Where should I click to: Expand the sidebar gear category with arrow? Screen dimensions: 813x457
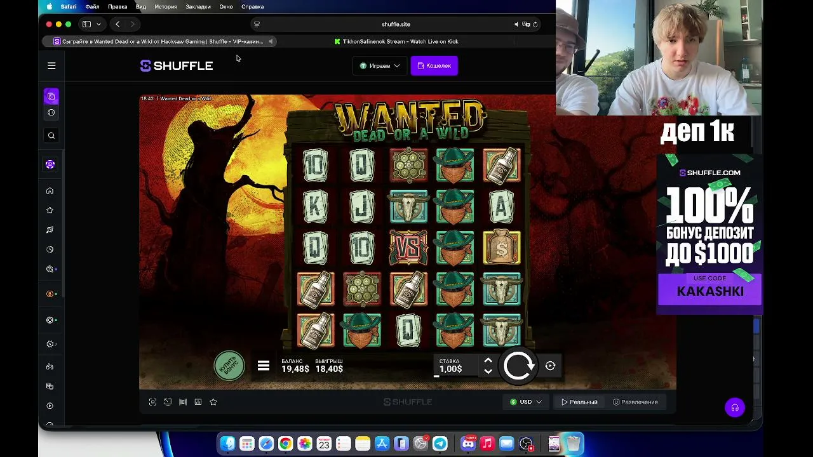51,344
